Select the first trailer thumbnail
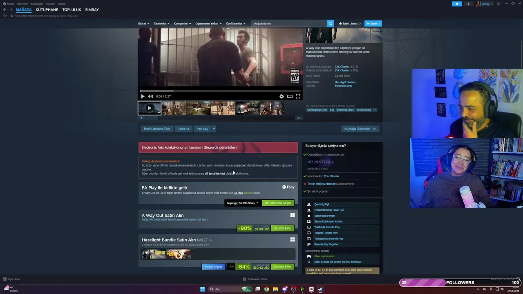 (150, 108)
